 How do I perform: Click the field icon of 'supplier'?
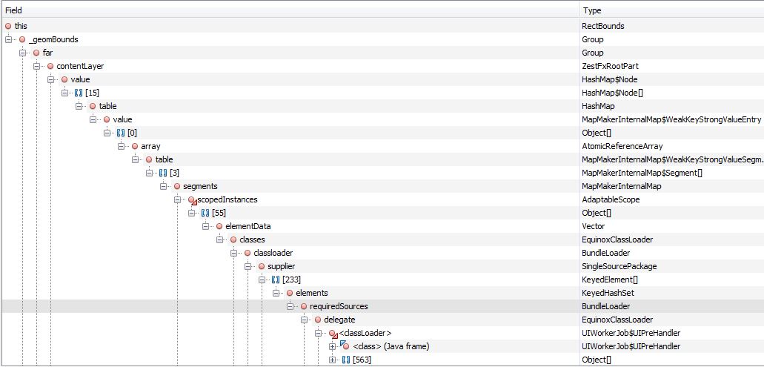[262, 266]
